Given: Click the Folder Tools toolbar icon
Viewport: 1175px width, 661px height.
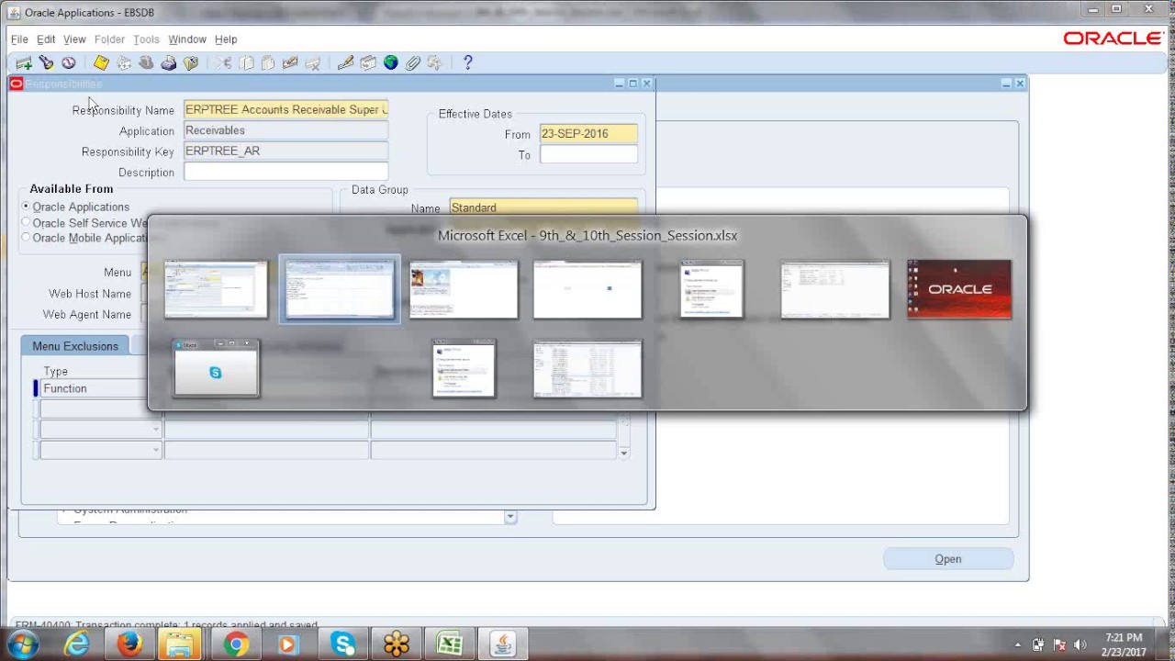Looking at the screenshot, I should [x=435, y=62].
